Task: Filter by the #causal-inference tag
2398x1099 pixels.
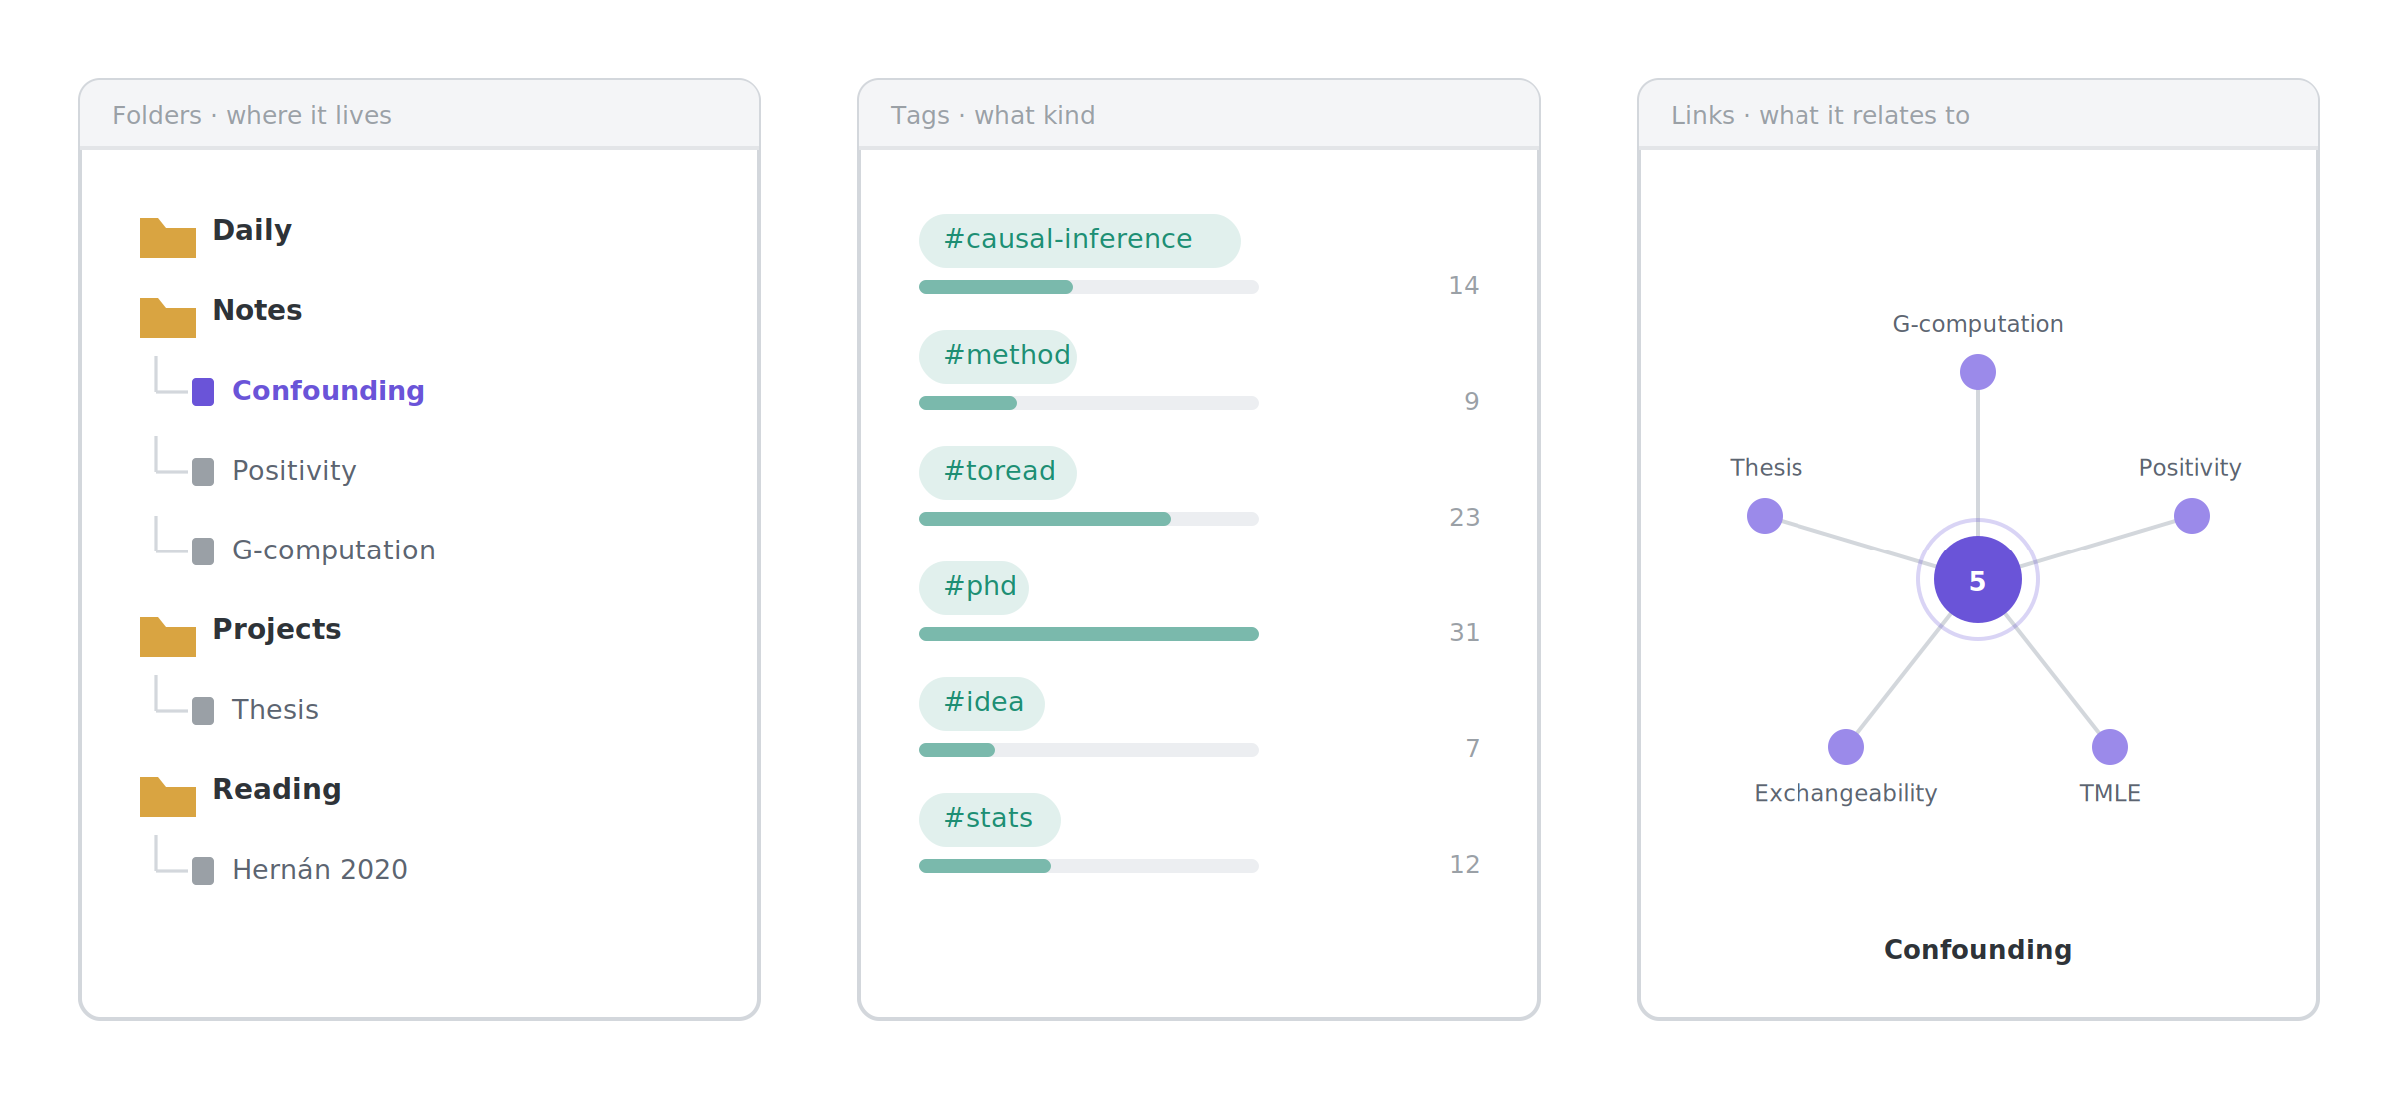Action: [x=1079, y=240]
